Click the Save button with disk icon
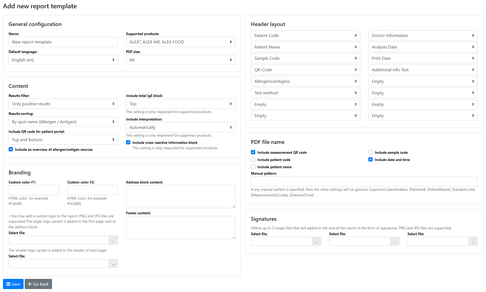Viewport: 486px width, 292px height. pos(13,284)
